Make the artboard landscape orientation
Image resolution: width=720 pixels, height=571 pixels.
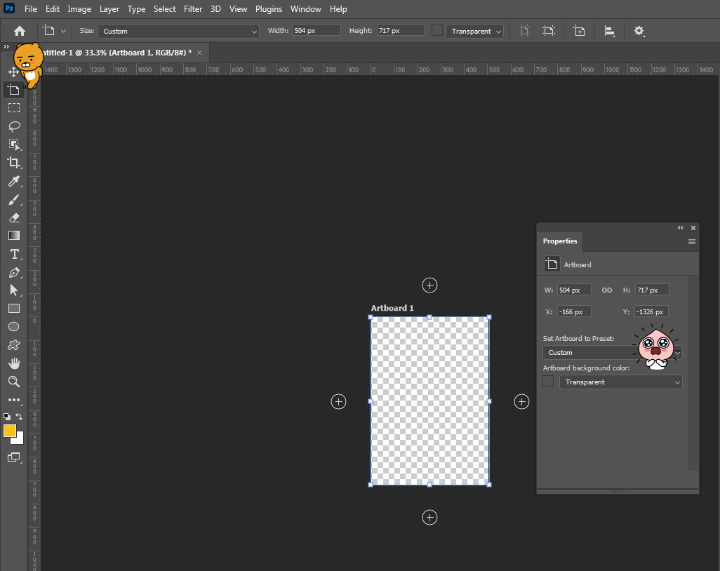point(549,31)
